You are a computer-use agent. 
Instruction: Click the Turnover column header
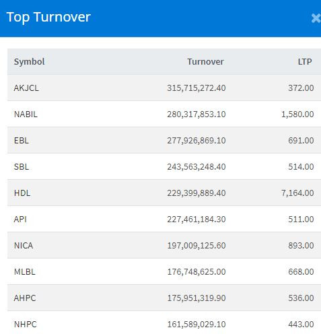(205, 61)
